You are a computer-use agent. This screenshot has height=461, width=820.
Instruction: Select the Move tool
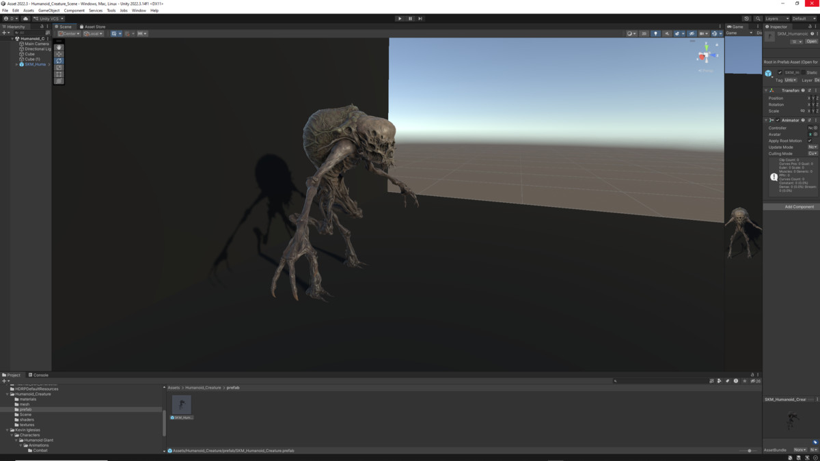[59, 54]
